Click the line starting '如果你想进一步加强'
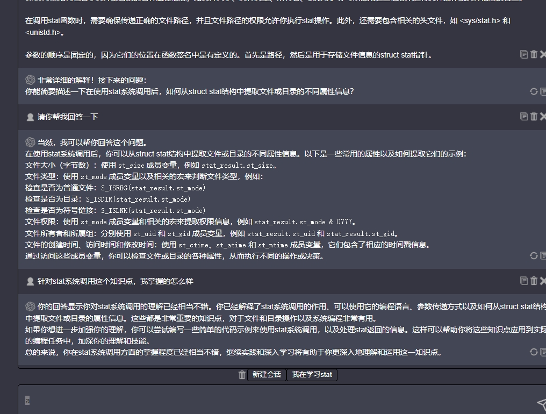This screenshot has height=414, width=546. coord(285,330)
